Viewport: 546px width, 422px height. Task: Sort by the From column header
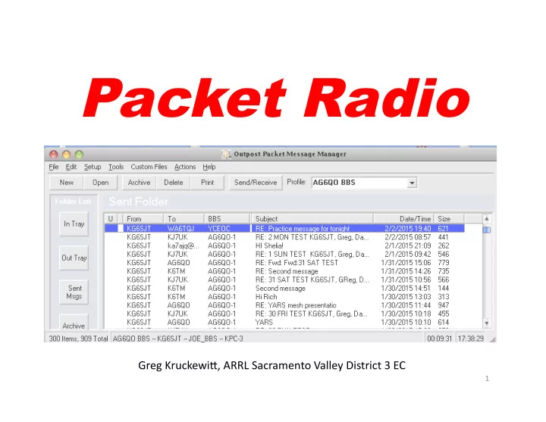click(143, 219)
